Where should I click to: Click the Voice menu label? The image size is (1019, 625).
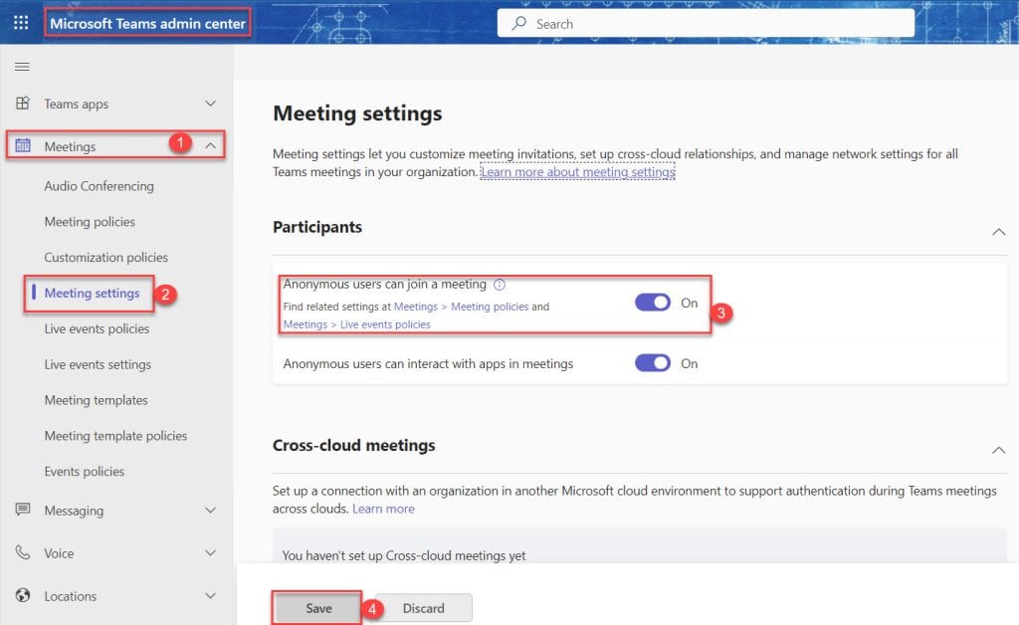(x=59, y=553)
